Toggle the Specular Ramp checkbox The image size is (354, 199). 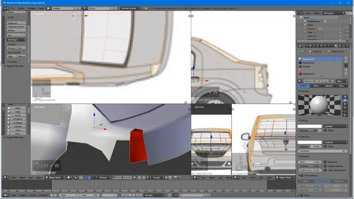325,146
